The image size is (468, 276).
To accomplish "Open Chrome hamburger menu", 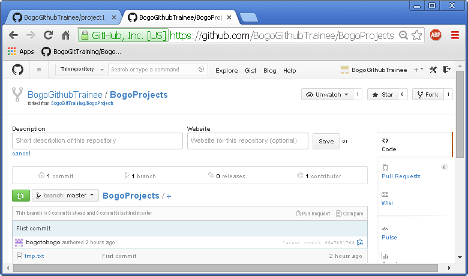I will (455, 35).
